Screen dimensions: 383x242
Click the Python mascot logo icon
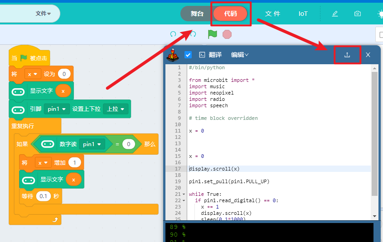pos(173,55)
